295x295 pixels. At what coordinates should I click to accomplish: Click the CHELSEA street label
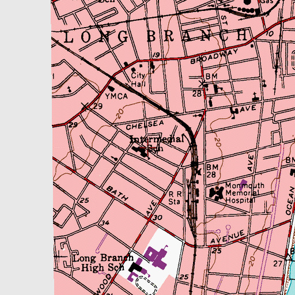pos(145,125)
